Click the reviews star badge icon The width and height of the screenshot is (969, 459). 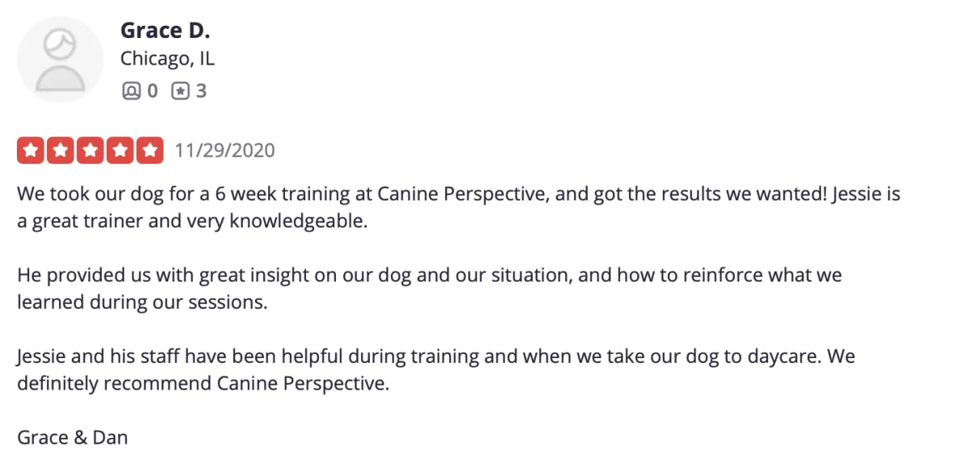tap(181, 91)
